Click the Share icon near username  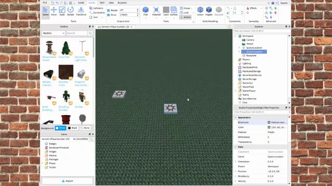(277, 3)
